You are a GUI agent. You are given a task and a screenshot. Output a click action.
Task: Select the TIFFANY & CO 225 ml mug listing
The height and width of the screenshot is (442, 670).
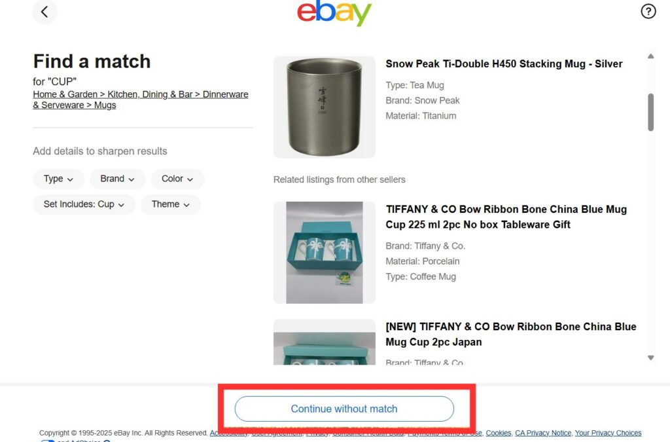point(506,217)
